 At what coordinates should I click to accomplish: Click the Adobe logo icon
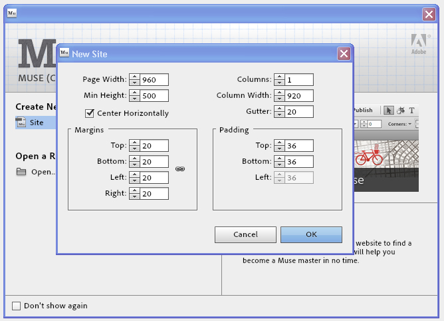click(418, 41)
